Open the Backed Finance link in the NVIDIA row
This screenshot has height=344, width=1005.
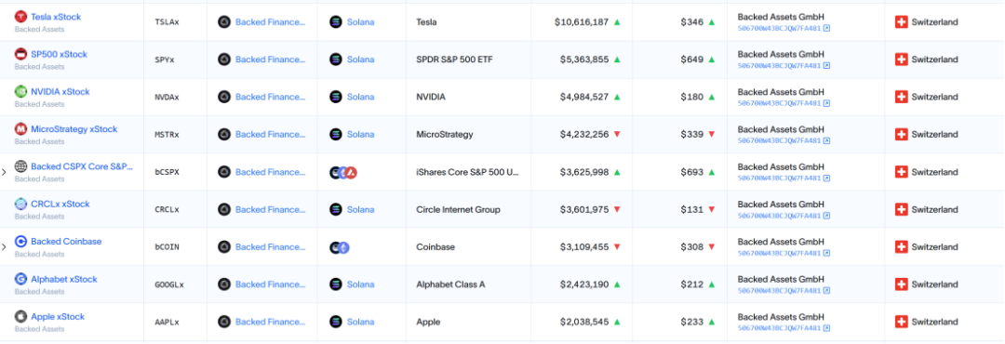click(x=271, y=97)
